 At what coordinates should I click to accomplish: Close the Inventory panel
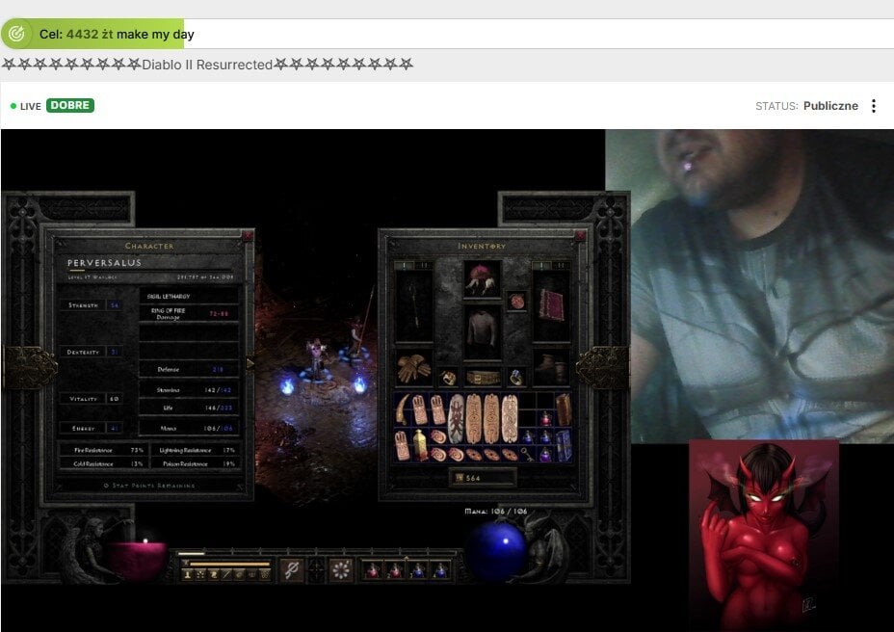579,235
